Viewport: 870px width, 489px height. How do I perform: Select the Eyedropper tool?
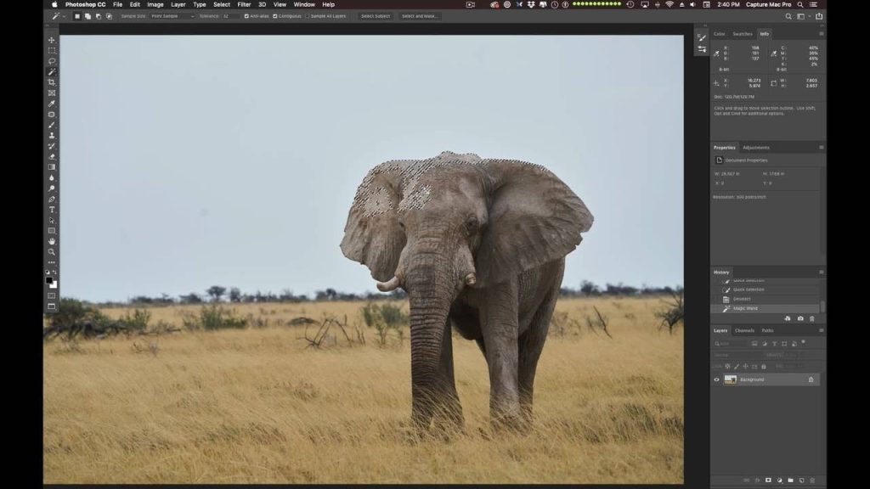52,104
